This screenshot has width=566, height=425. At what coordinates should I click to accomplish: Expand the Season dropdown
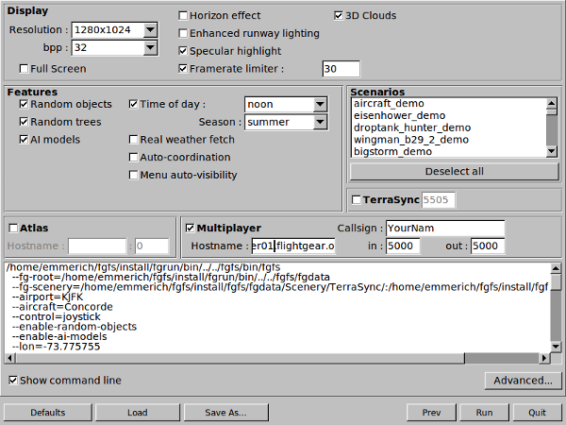320,122
